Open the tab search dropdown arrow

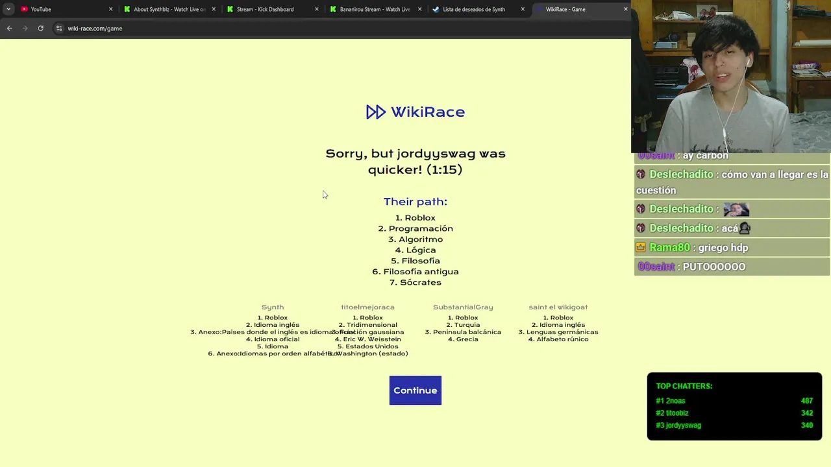[x=8, y=9]
